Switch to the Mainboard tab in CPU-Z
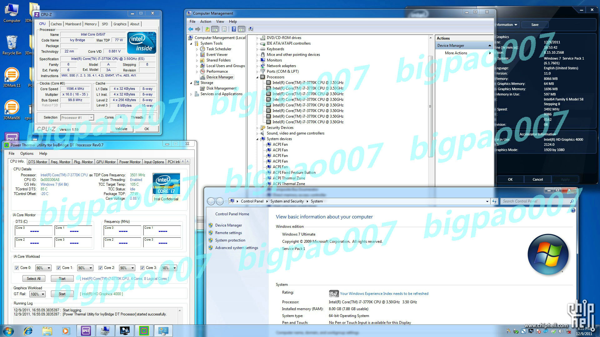The image size is (600, 337). pyautogui.click(x=73, y=24)
